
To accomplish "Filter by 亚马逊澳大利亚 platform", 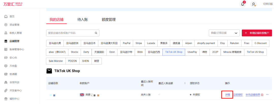I will pyautogui.click(x=109, y=43).
